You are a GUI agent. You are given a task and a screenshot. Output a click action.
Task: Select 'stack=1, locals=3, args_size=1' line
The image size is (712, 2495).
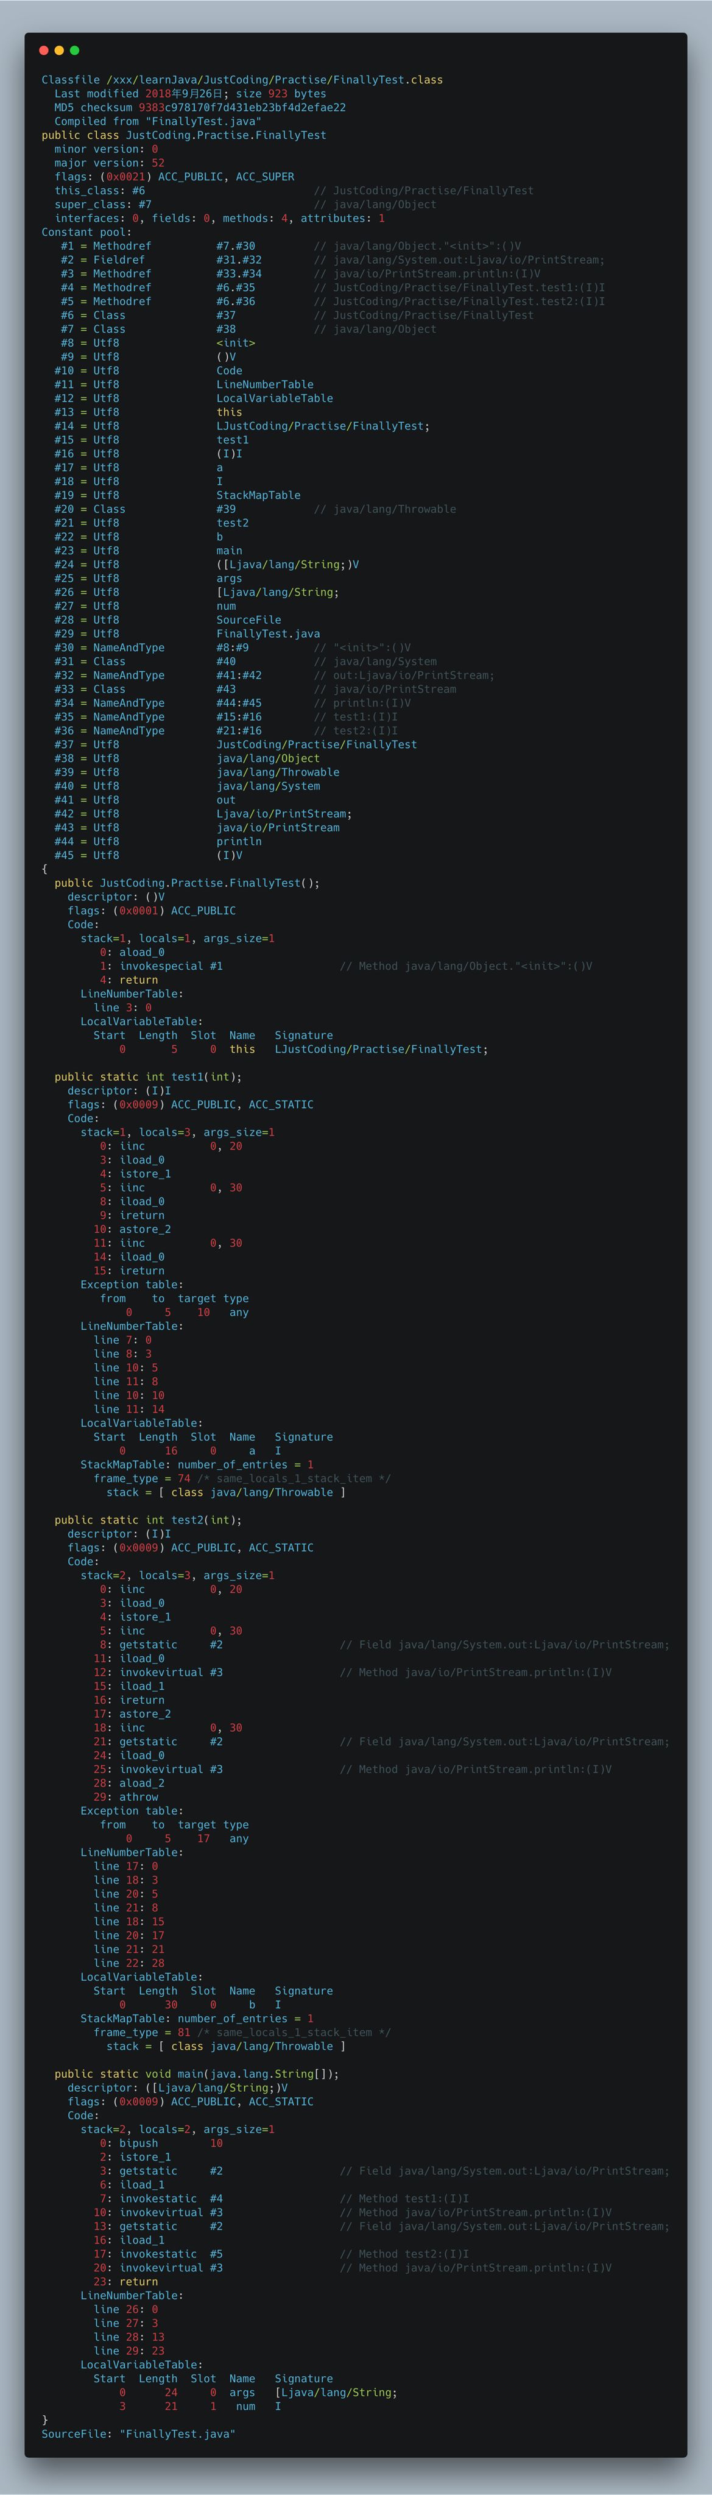click(x=177, y=1133)
